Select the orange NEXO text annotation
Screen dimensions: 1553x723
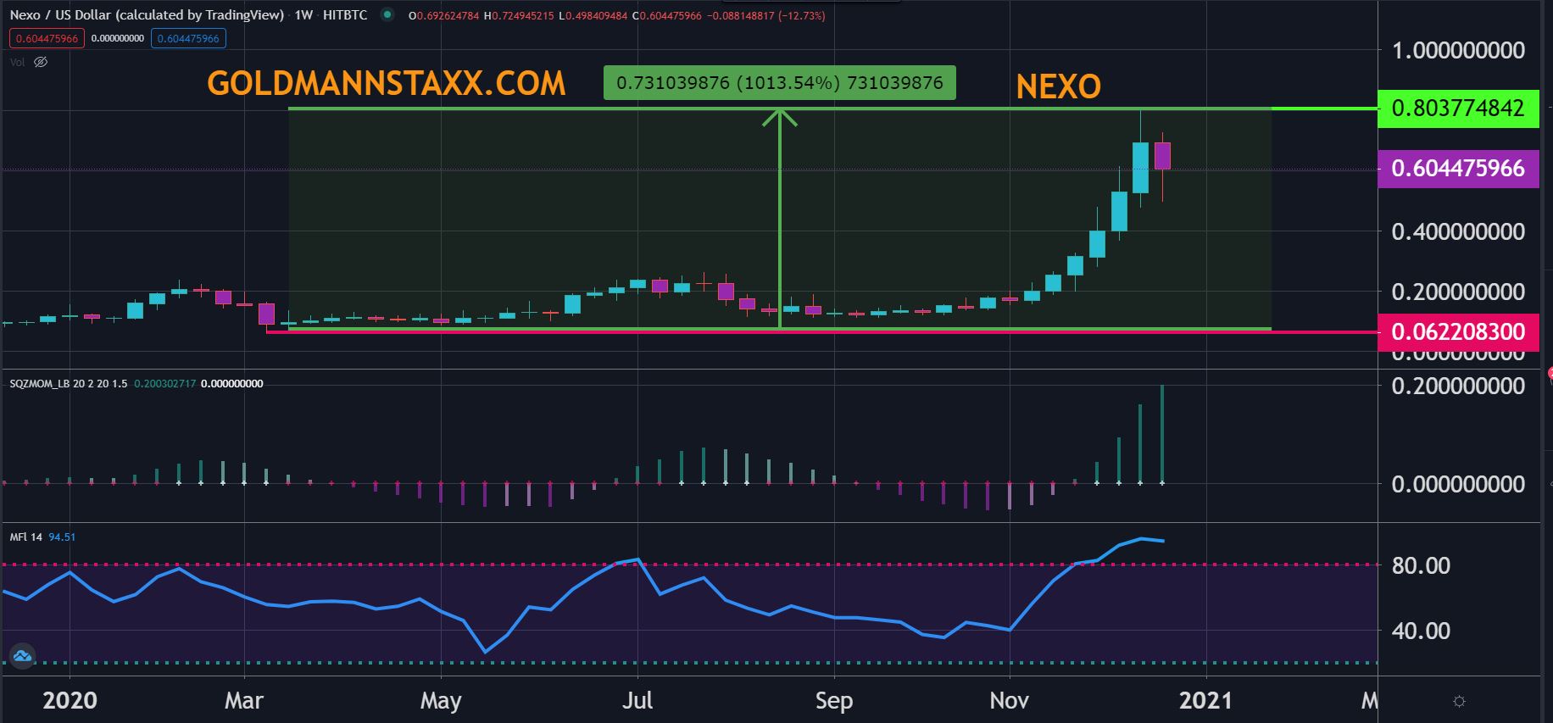1058,86
